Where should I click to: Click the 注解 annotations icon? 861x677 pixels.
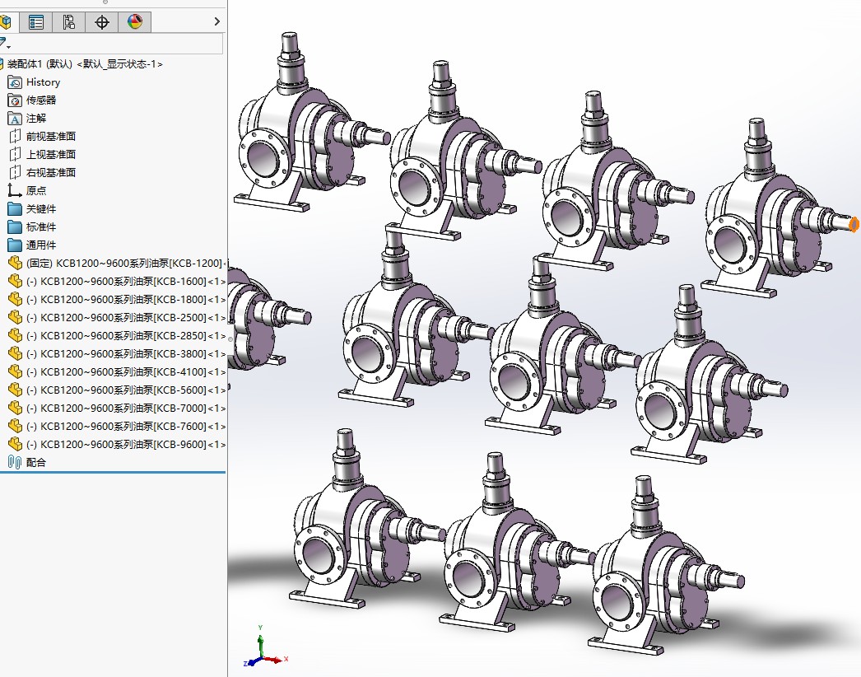[15, 119]
